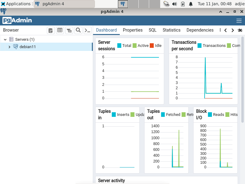Open the Filtered Rows tool
The width and height of the screenshot is (245, 184).
[x=69, y=30]
